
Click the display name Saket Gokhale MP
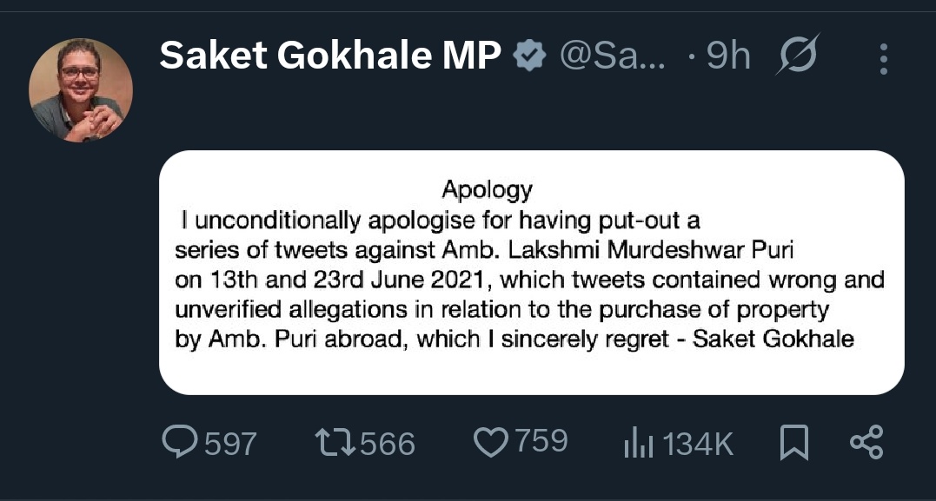(x=330, y=57)
